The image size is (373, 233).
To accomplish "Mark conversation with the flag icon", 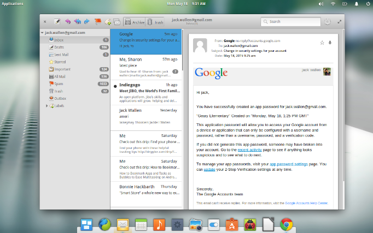I will [x=98, y=22].
